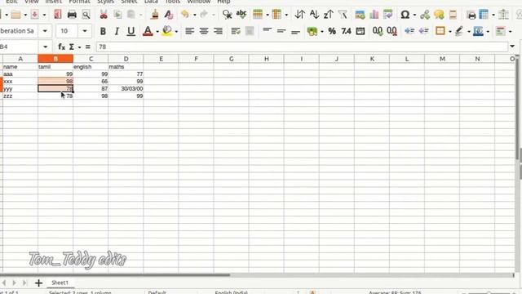Insert a chart using the bar-chart icon

(374, 15)
